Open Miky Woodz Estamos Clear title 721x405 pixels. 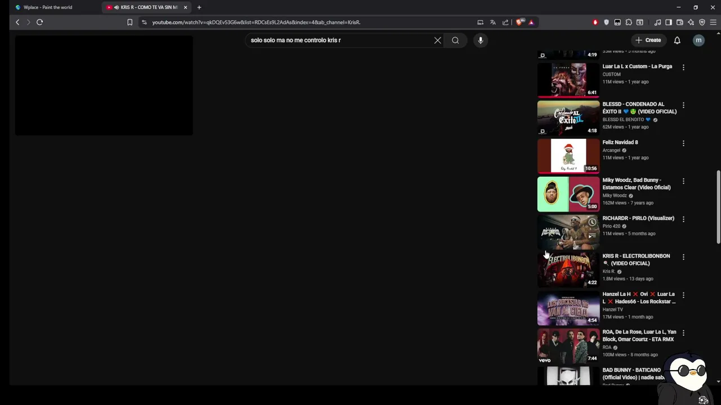pos(637,184)
